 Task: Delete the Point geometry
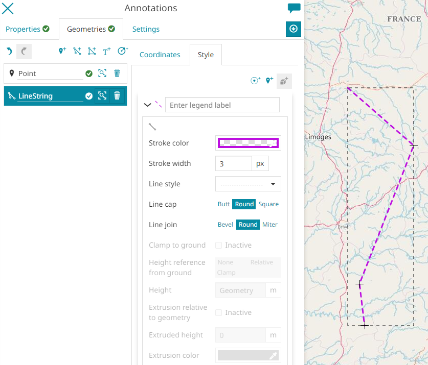117,74
